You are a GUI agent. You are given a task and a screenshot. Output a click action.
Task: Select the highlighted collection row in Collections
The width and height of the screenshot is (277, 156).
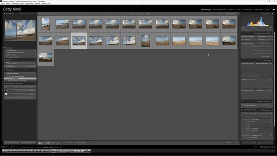(x=20, y=78)
